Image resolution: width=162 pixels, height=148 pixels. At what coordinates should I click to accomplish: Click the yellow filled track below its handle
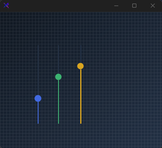point(81,97)
